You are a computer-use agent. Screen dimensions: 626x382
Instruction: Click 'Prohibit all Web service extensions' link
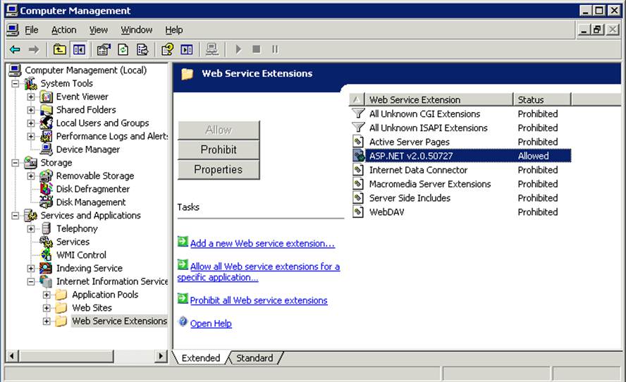click(259, 300)
